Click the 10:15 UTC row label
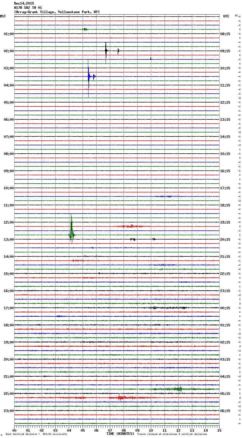This screenshot has width=242, height=438. 225,68
